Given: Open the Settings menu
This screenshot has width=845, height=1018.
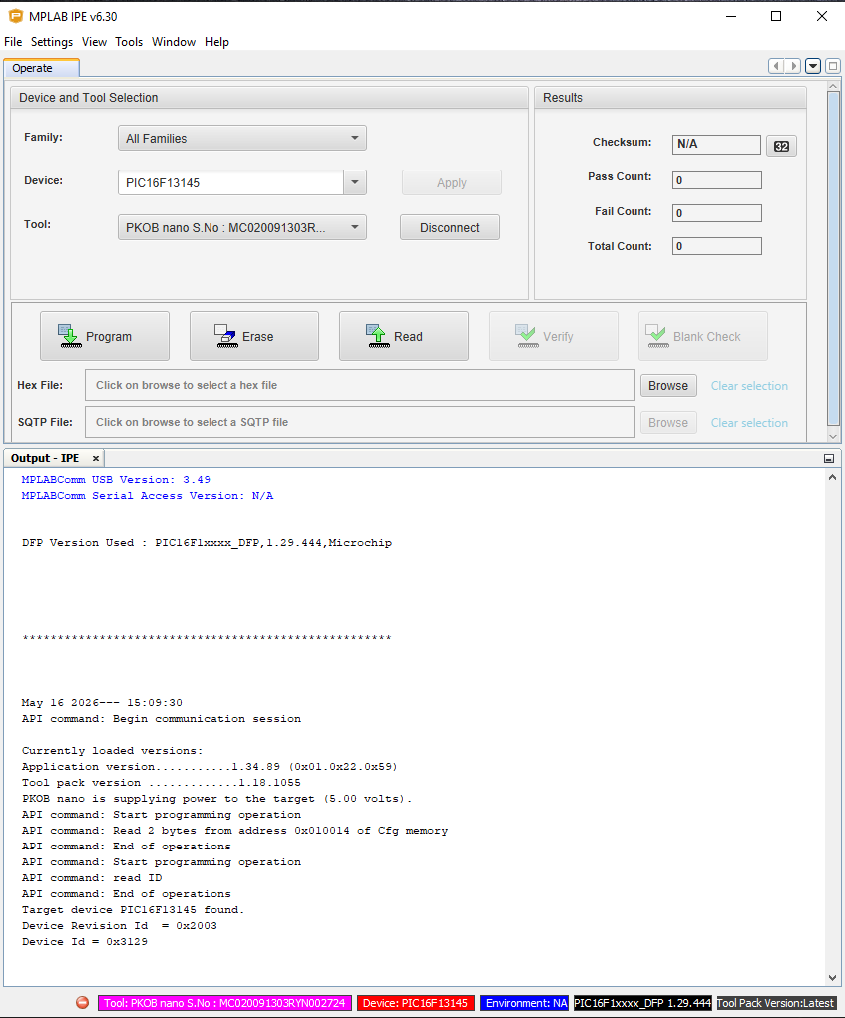Looking at the screenshot, I should (x=52, y=42).
